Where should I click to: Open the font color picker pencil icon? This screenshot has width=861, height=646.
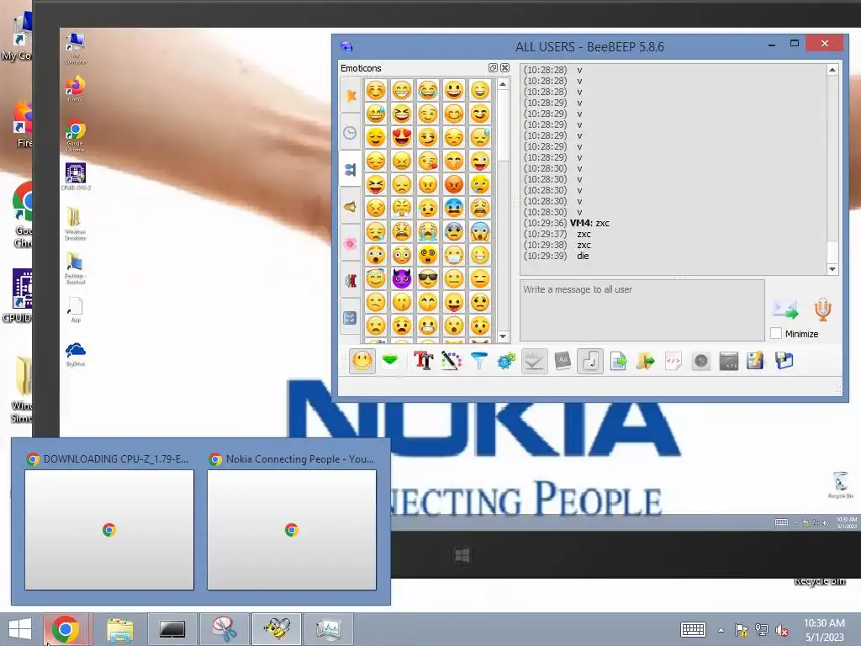coord(451,361)
